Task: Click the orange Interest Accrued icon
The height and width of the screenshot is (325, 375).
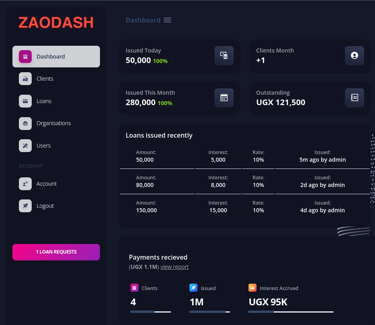Action: pyautogui.click(x=253, y=288)
